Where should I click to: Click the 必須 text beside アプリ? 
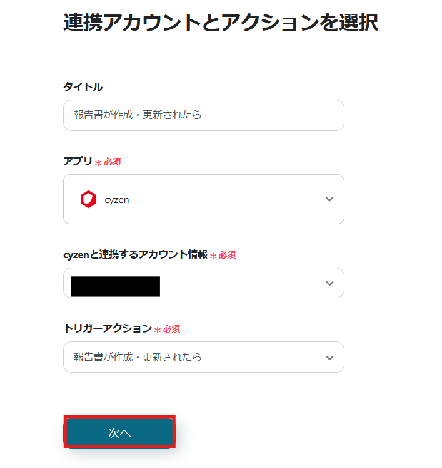pos(113,162)
